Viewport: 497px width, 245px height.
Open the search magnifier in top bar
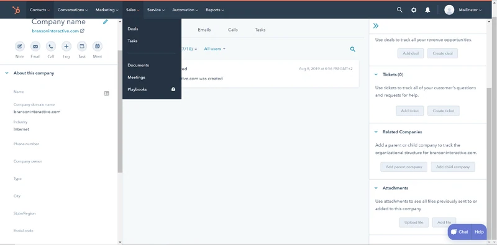[x=399, y=10]
